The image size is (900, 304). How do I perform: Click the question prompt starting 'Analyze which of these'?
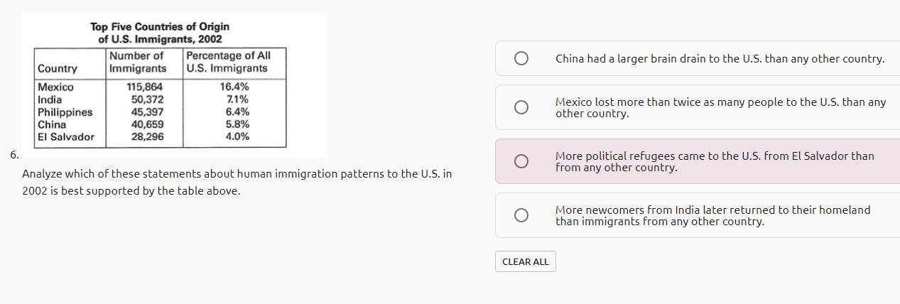click(237, 182)
